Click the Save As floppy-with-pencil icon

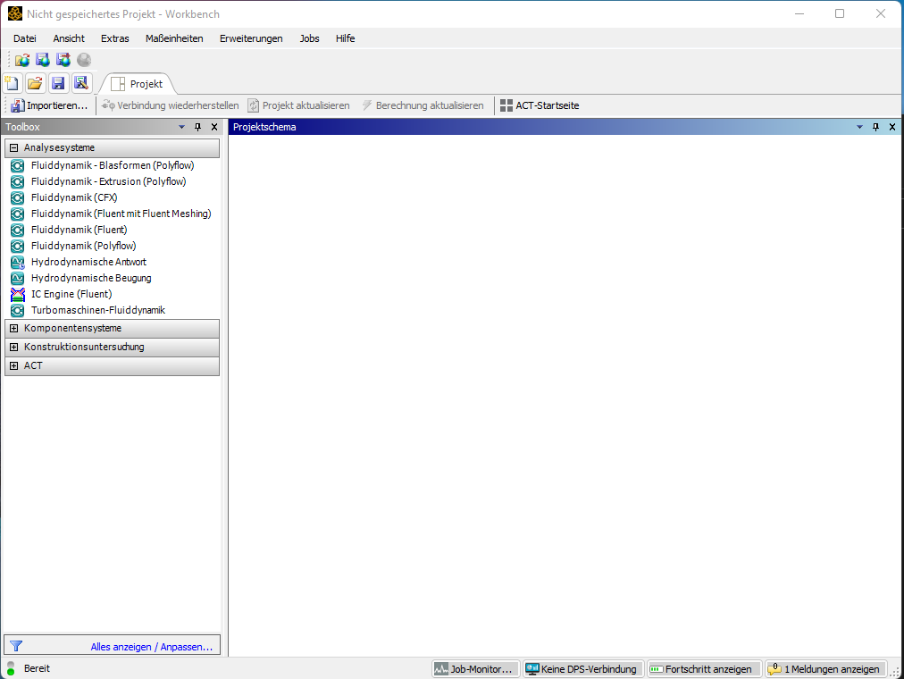pos(81,84)
